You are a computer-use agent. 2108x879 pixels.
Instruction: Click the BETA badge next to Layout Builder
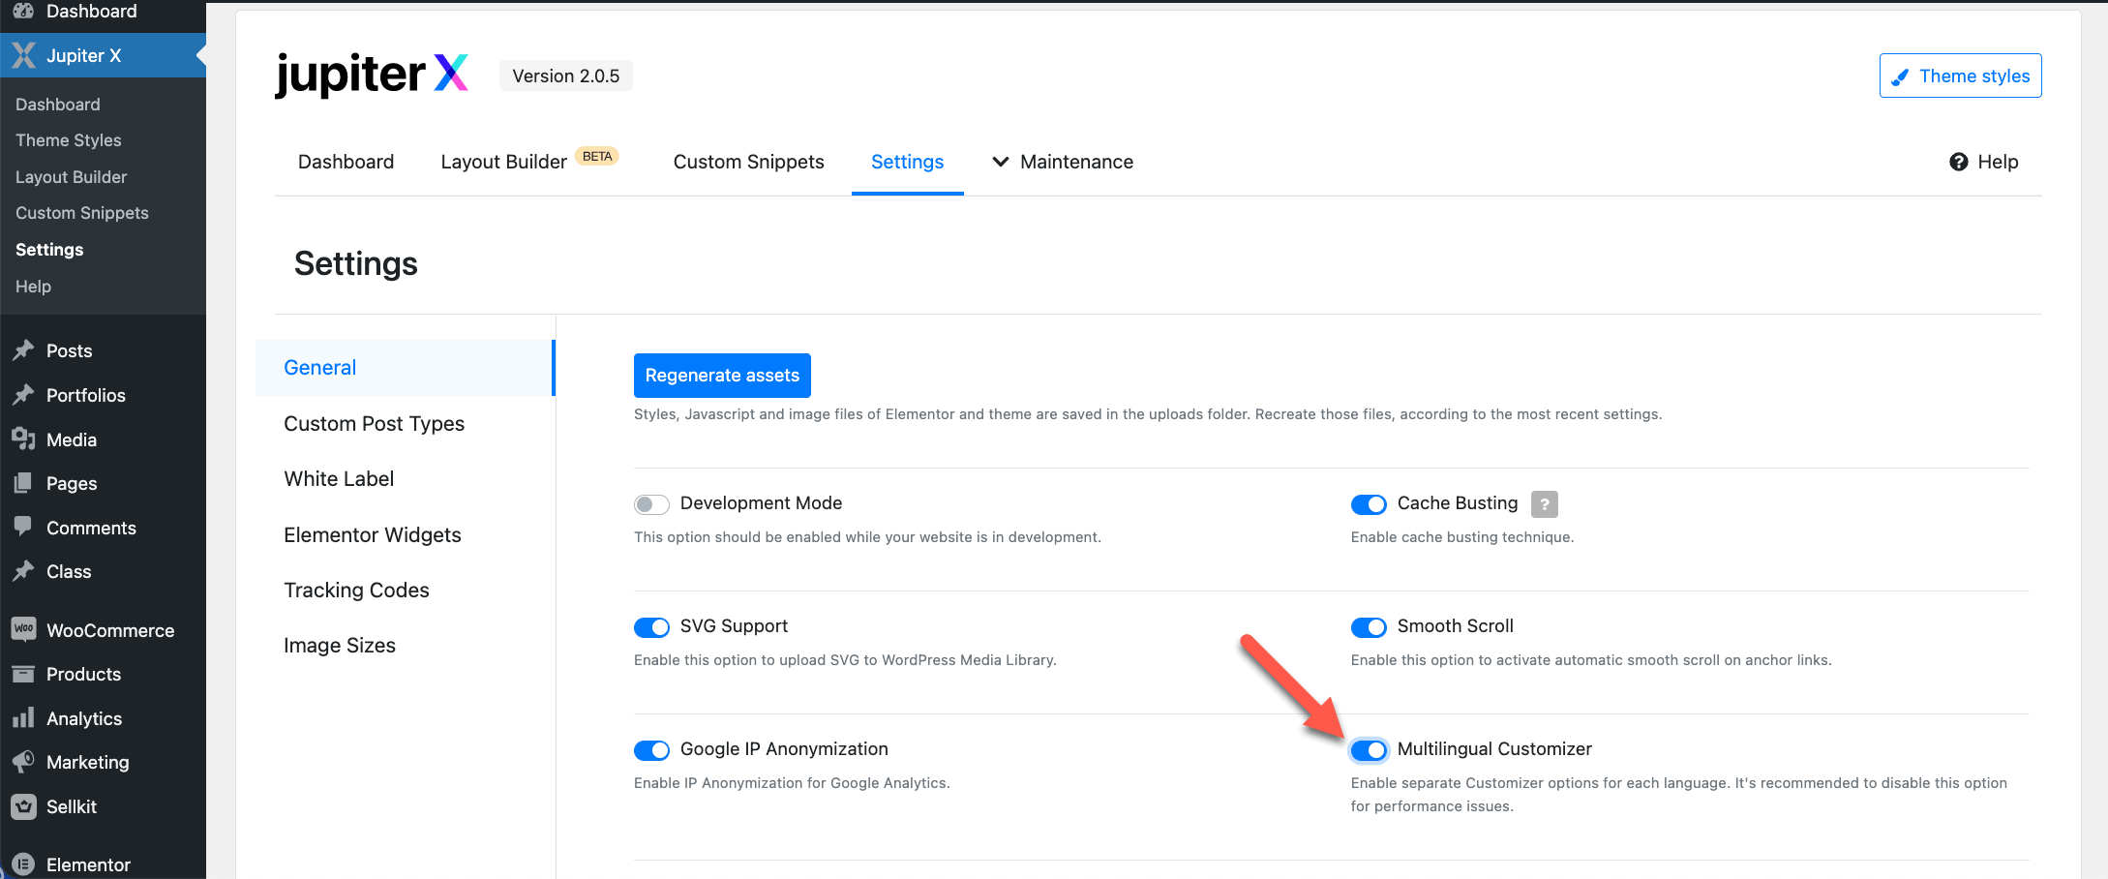click(x=597, y=156)
